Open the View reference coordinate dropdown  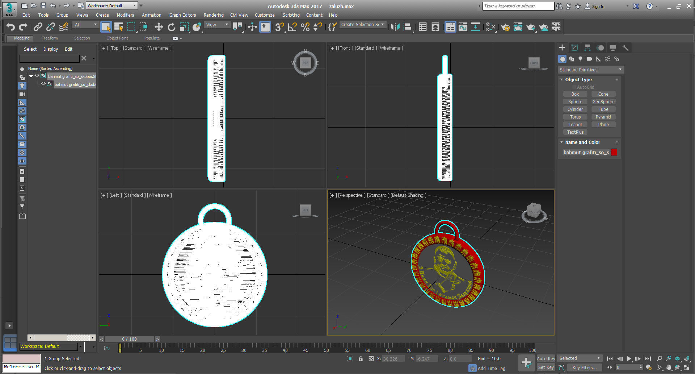click(217, 25)
